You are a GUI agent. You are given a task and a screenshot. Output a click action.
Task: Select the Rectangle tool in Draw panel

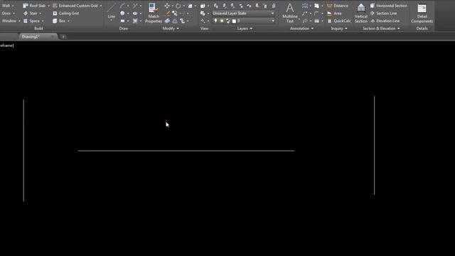tap(122, 21)
